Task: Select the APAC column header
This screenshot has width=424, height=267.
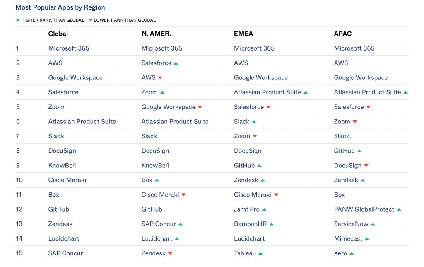Action: (343, 34)
